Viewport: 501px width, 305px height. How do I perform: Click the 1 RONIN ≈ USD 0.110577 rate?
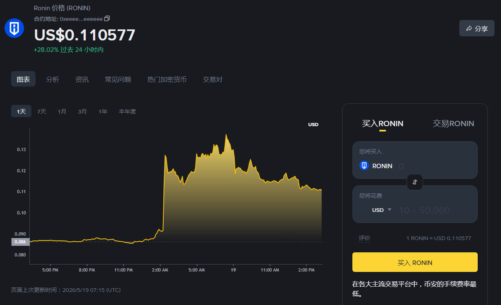coord(439,238)
